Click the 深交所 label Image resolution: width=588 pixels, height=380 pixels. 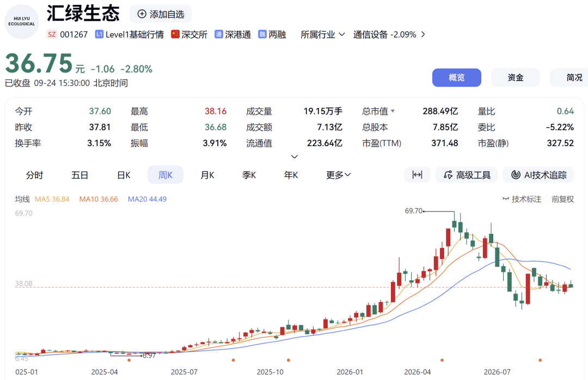tap(194, 34)
